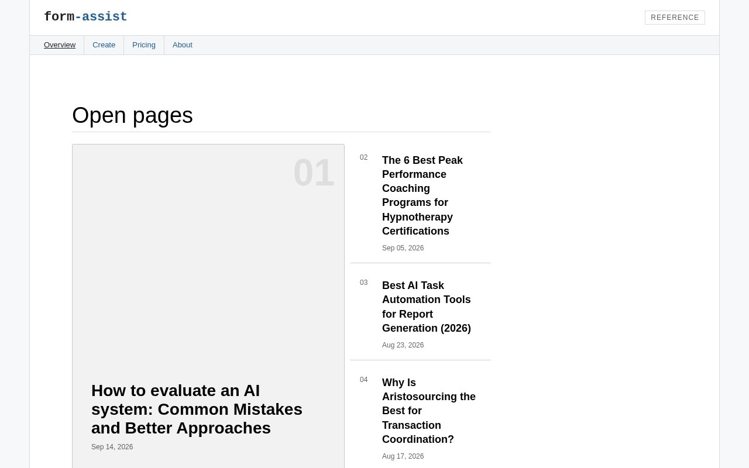Open the Pricing nav tab
749x468 pixels.
coord(144,45)
